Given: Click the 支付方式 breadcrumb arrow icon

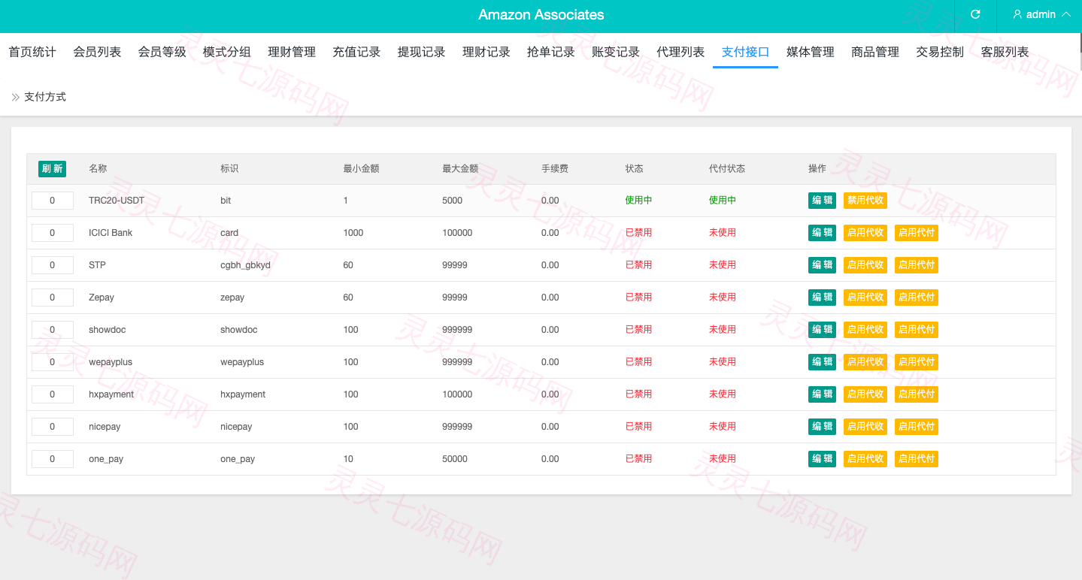Looking at the screenshot, I should pos(15,97).
